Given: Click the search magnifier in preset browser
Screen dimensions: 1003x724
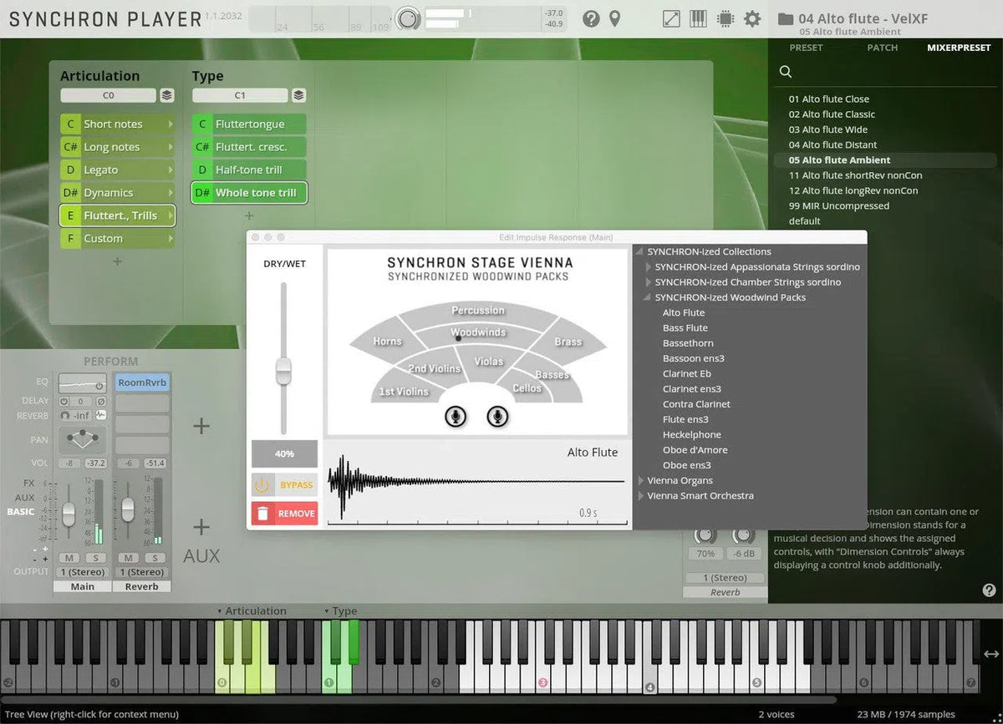Looking at the screenshot, I should click(x=786, y=72).
